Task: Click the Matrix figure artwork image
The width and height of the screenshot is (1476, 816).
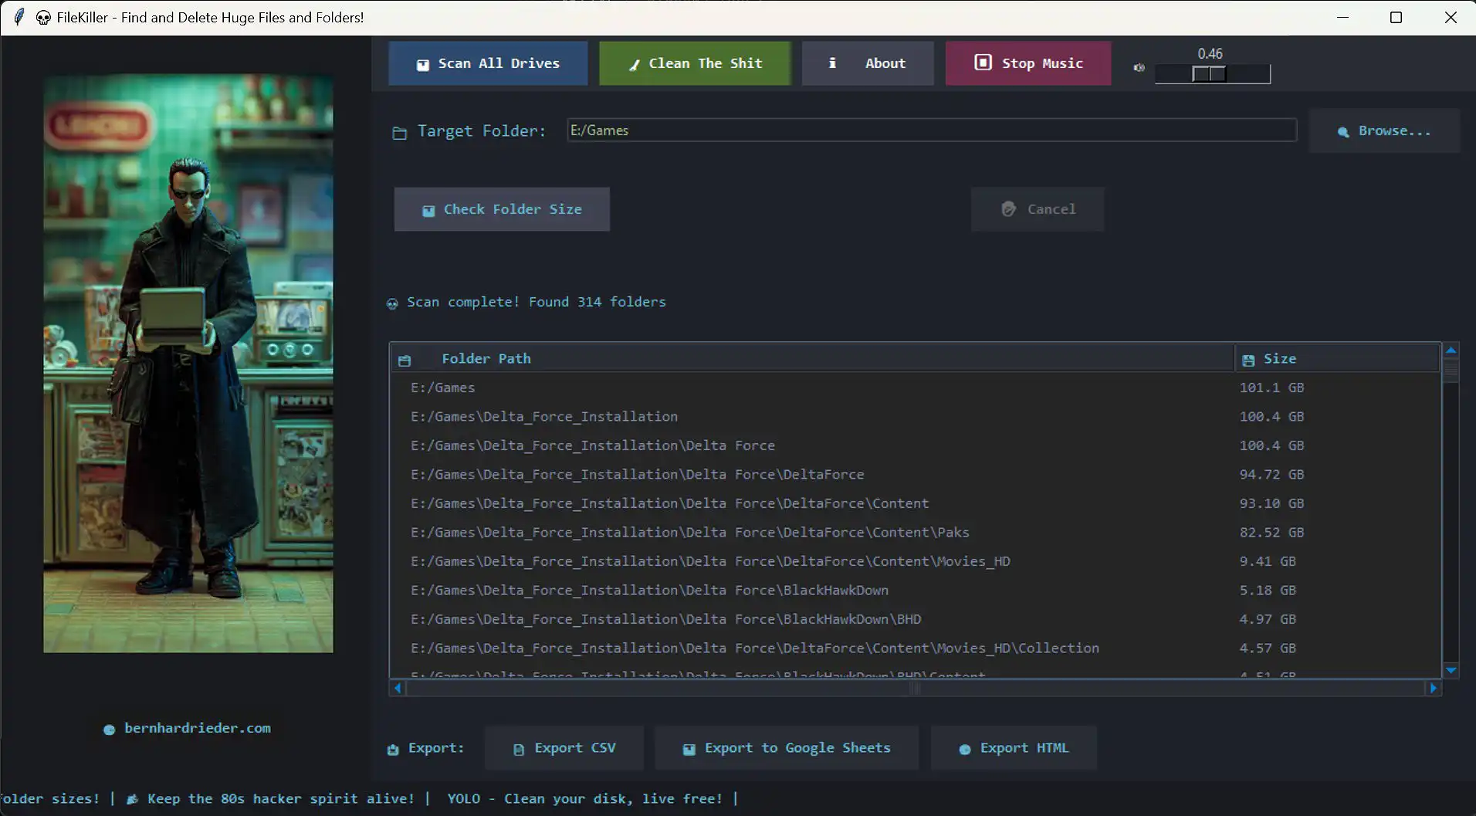Action: [x=188, y=364]
